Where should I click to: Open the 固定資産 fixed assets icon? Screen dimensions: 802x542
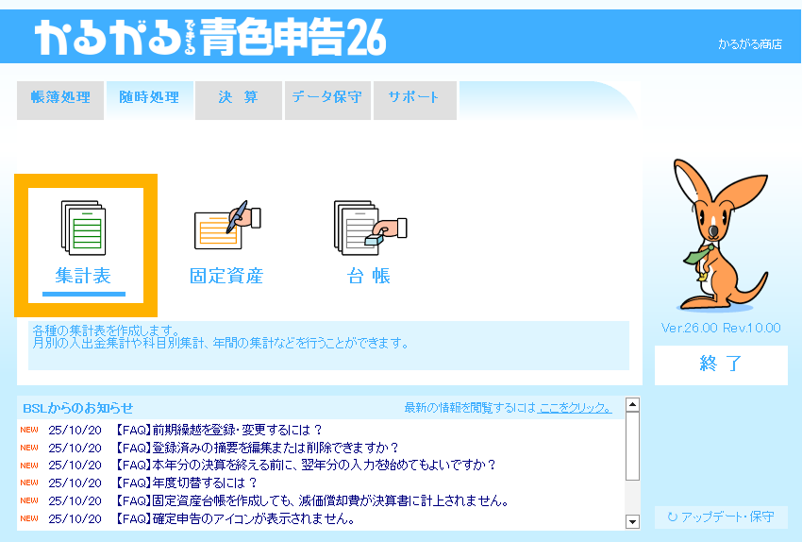(226, 244)
